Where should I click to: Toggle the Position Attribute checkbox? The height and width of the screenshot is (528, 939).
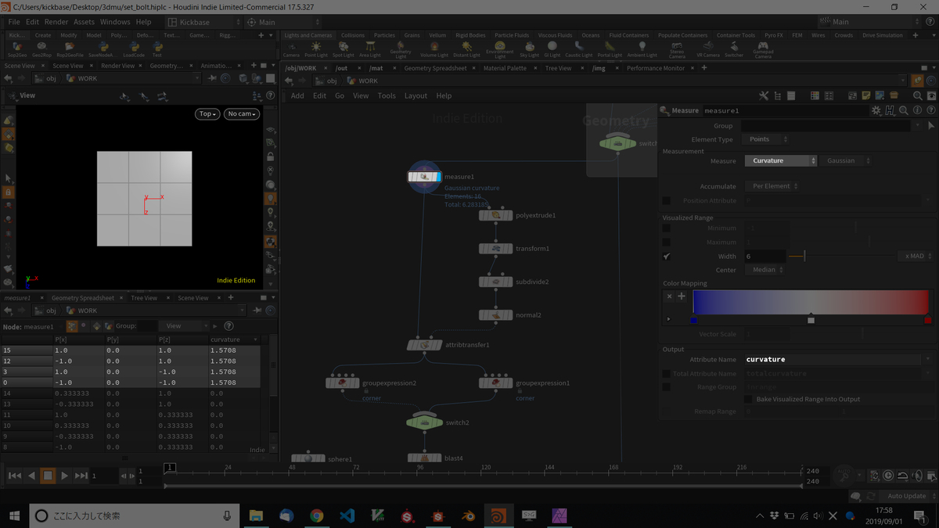[667, 201]
